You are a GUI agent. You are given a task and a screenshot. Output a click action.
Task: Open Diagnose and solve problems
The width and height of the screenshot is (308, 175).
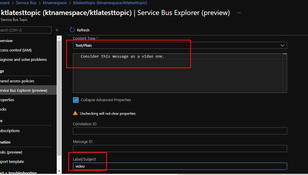point(24,59)
